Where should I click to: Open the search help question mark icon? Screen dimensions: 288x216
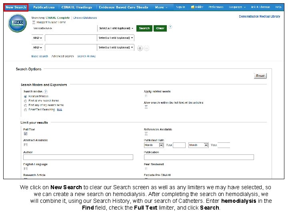170,27
